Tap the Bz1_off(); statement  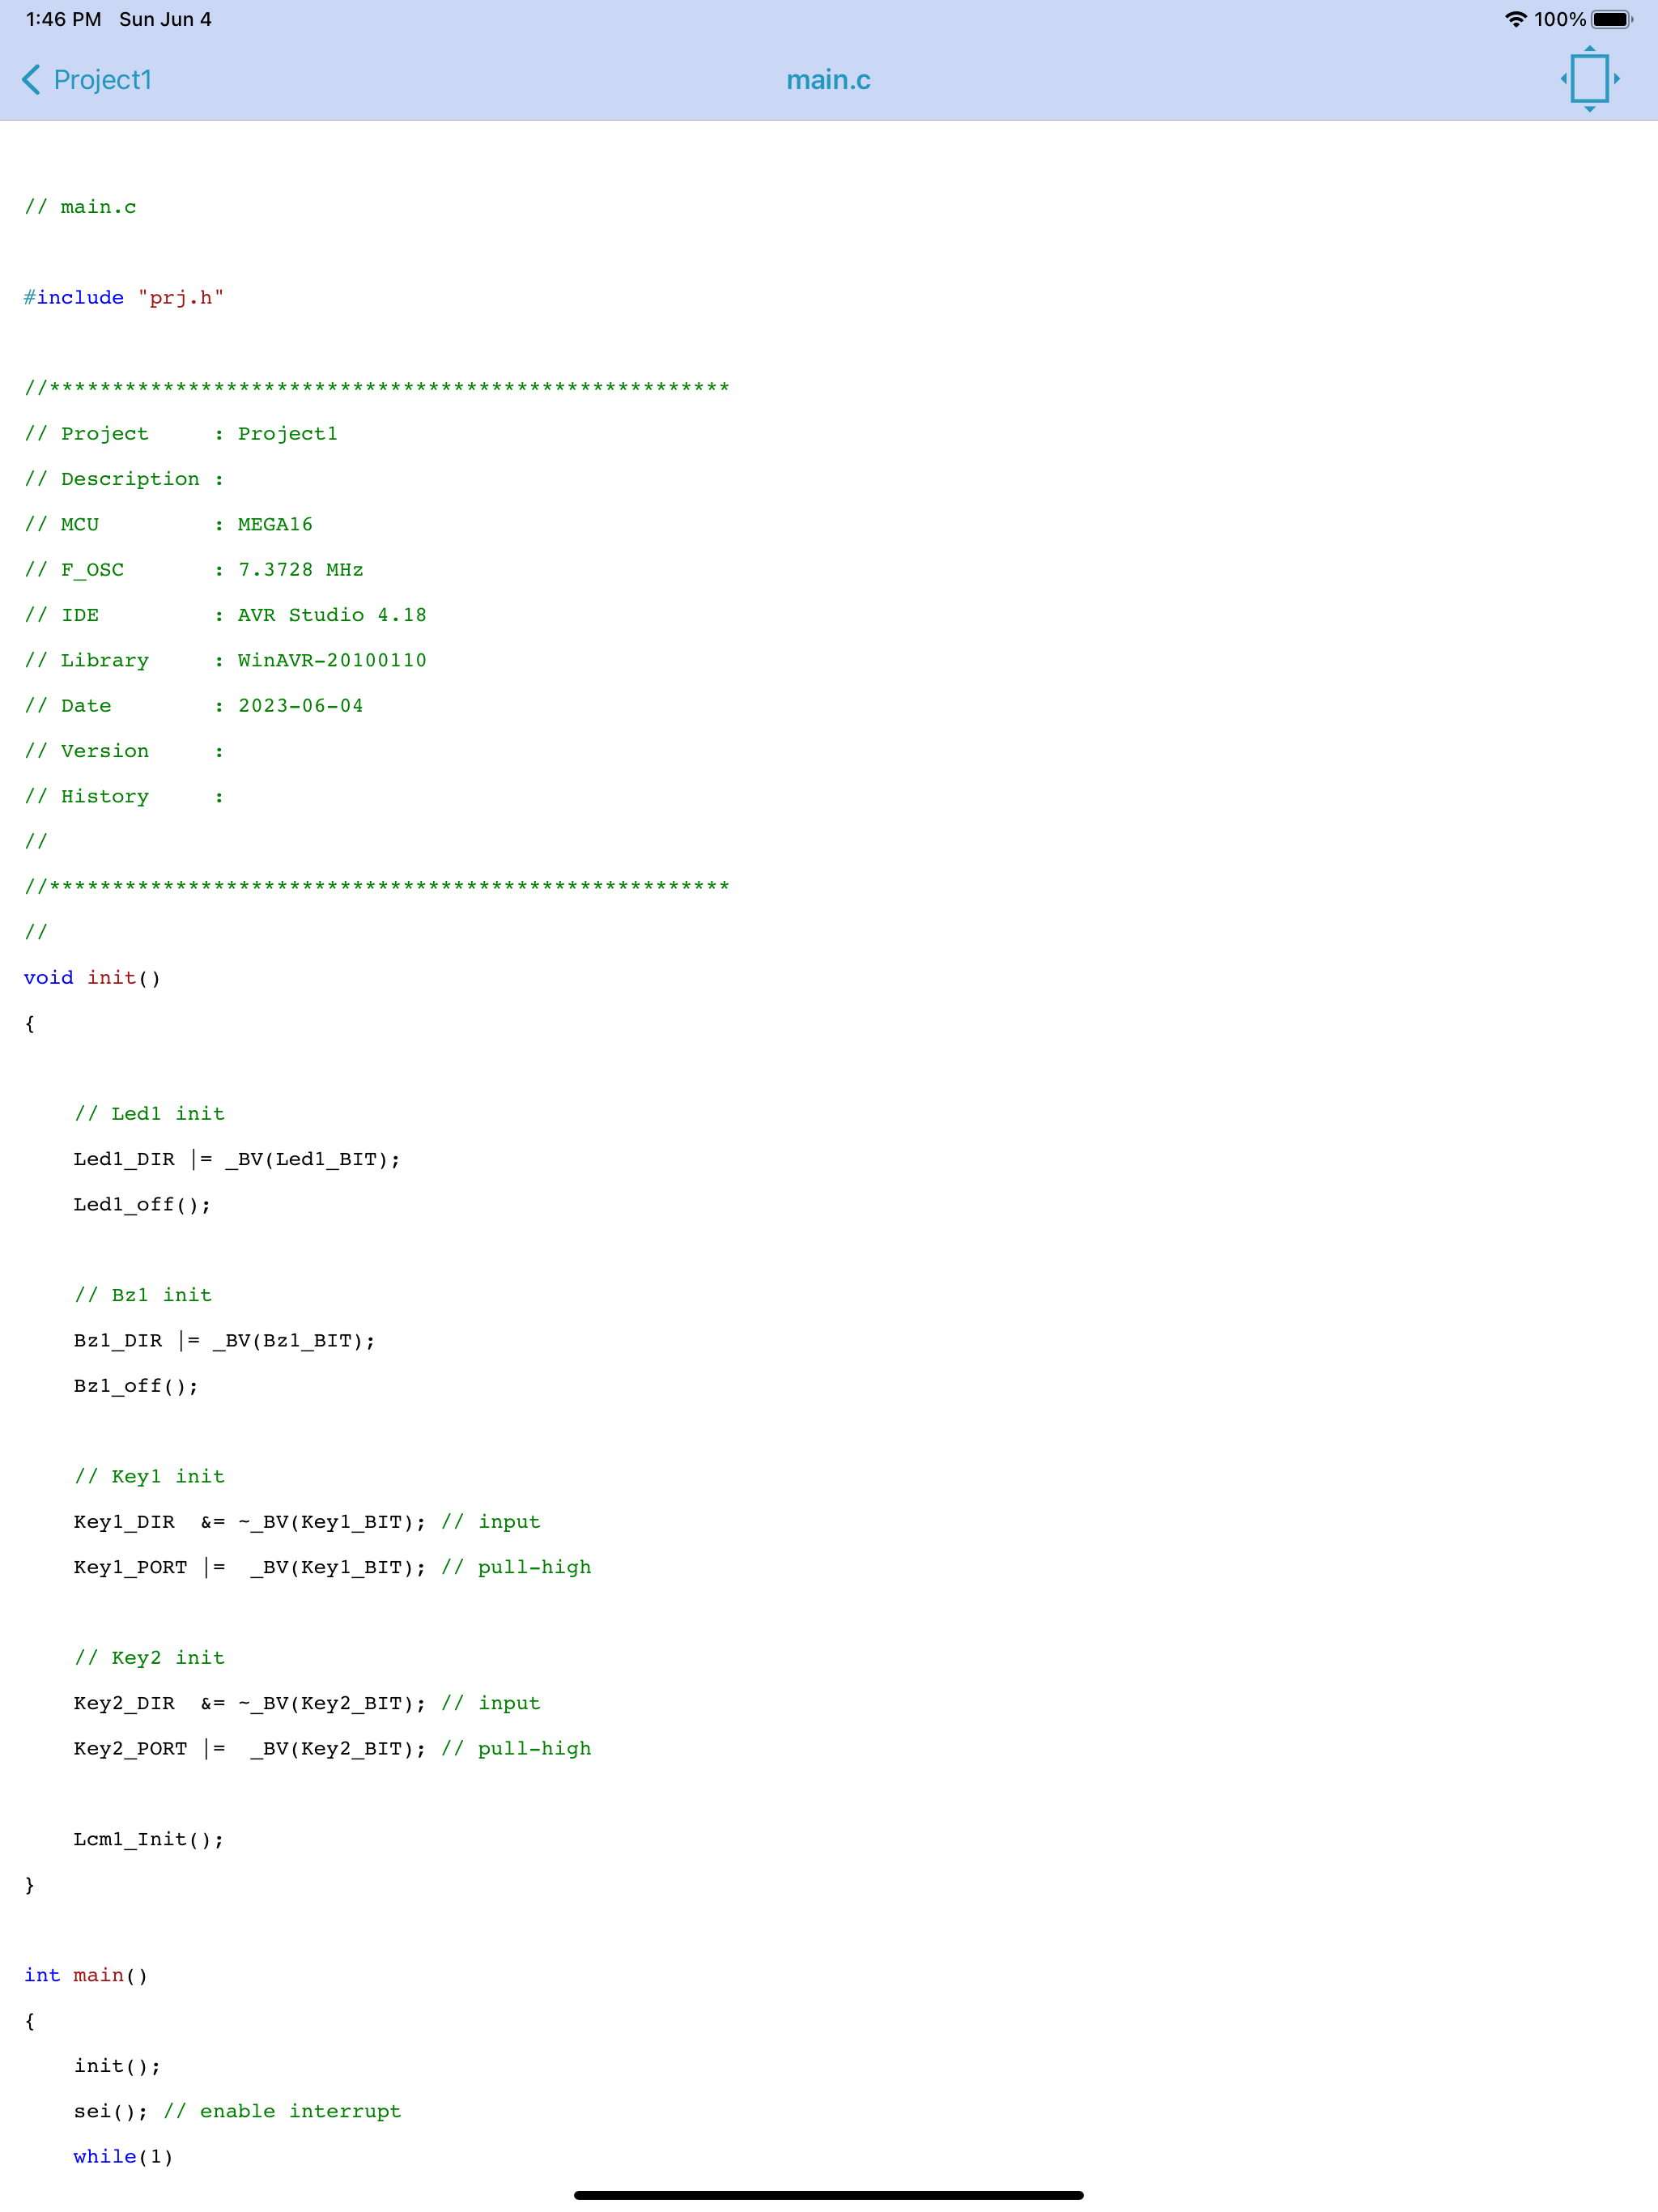[x=136, y=1386]
